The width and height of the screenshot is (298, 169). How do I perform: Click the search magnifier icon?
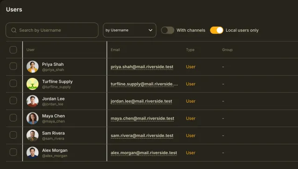click(14, 30)
